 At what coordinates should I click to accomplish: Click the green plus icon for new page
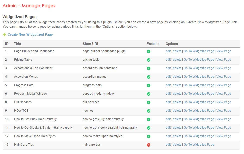tap(4, 35)
